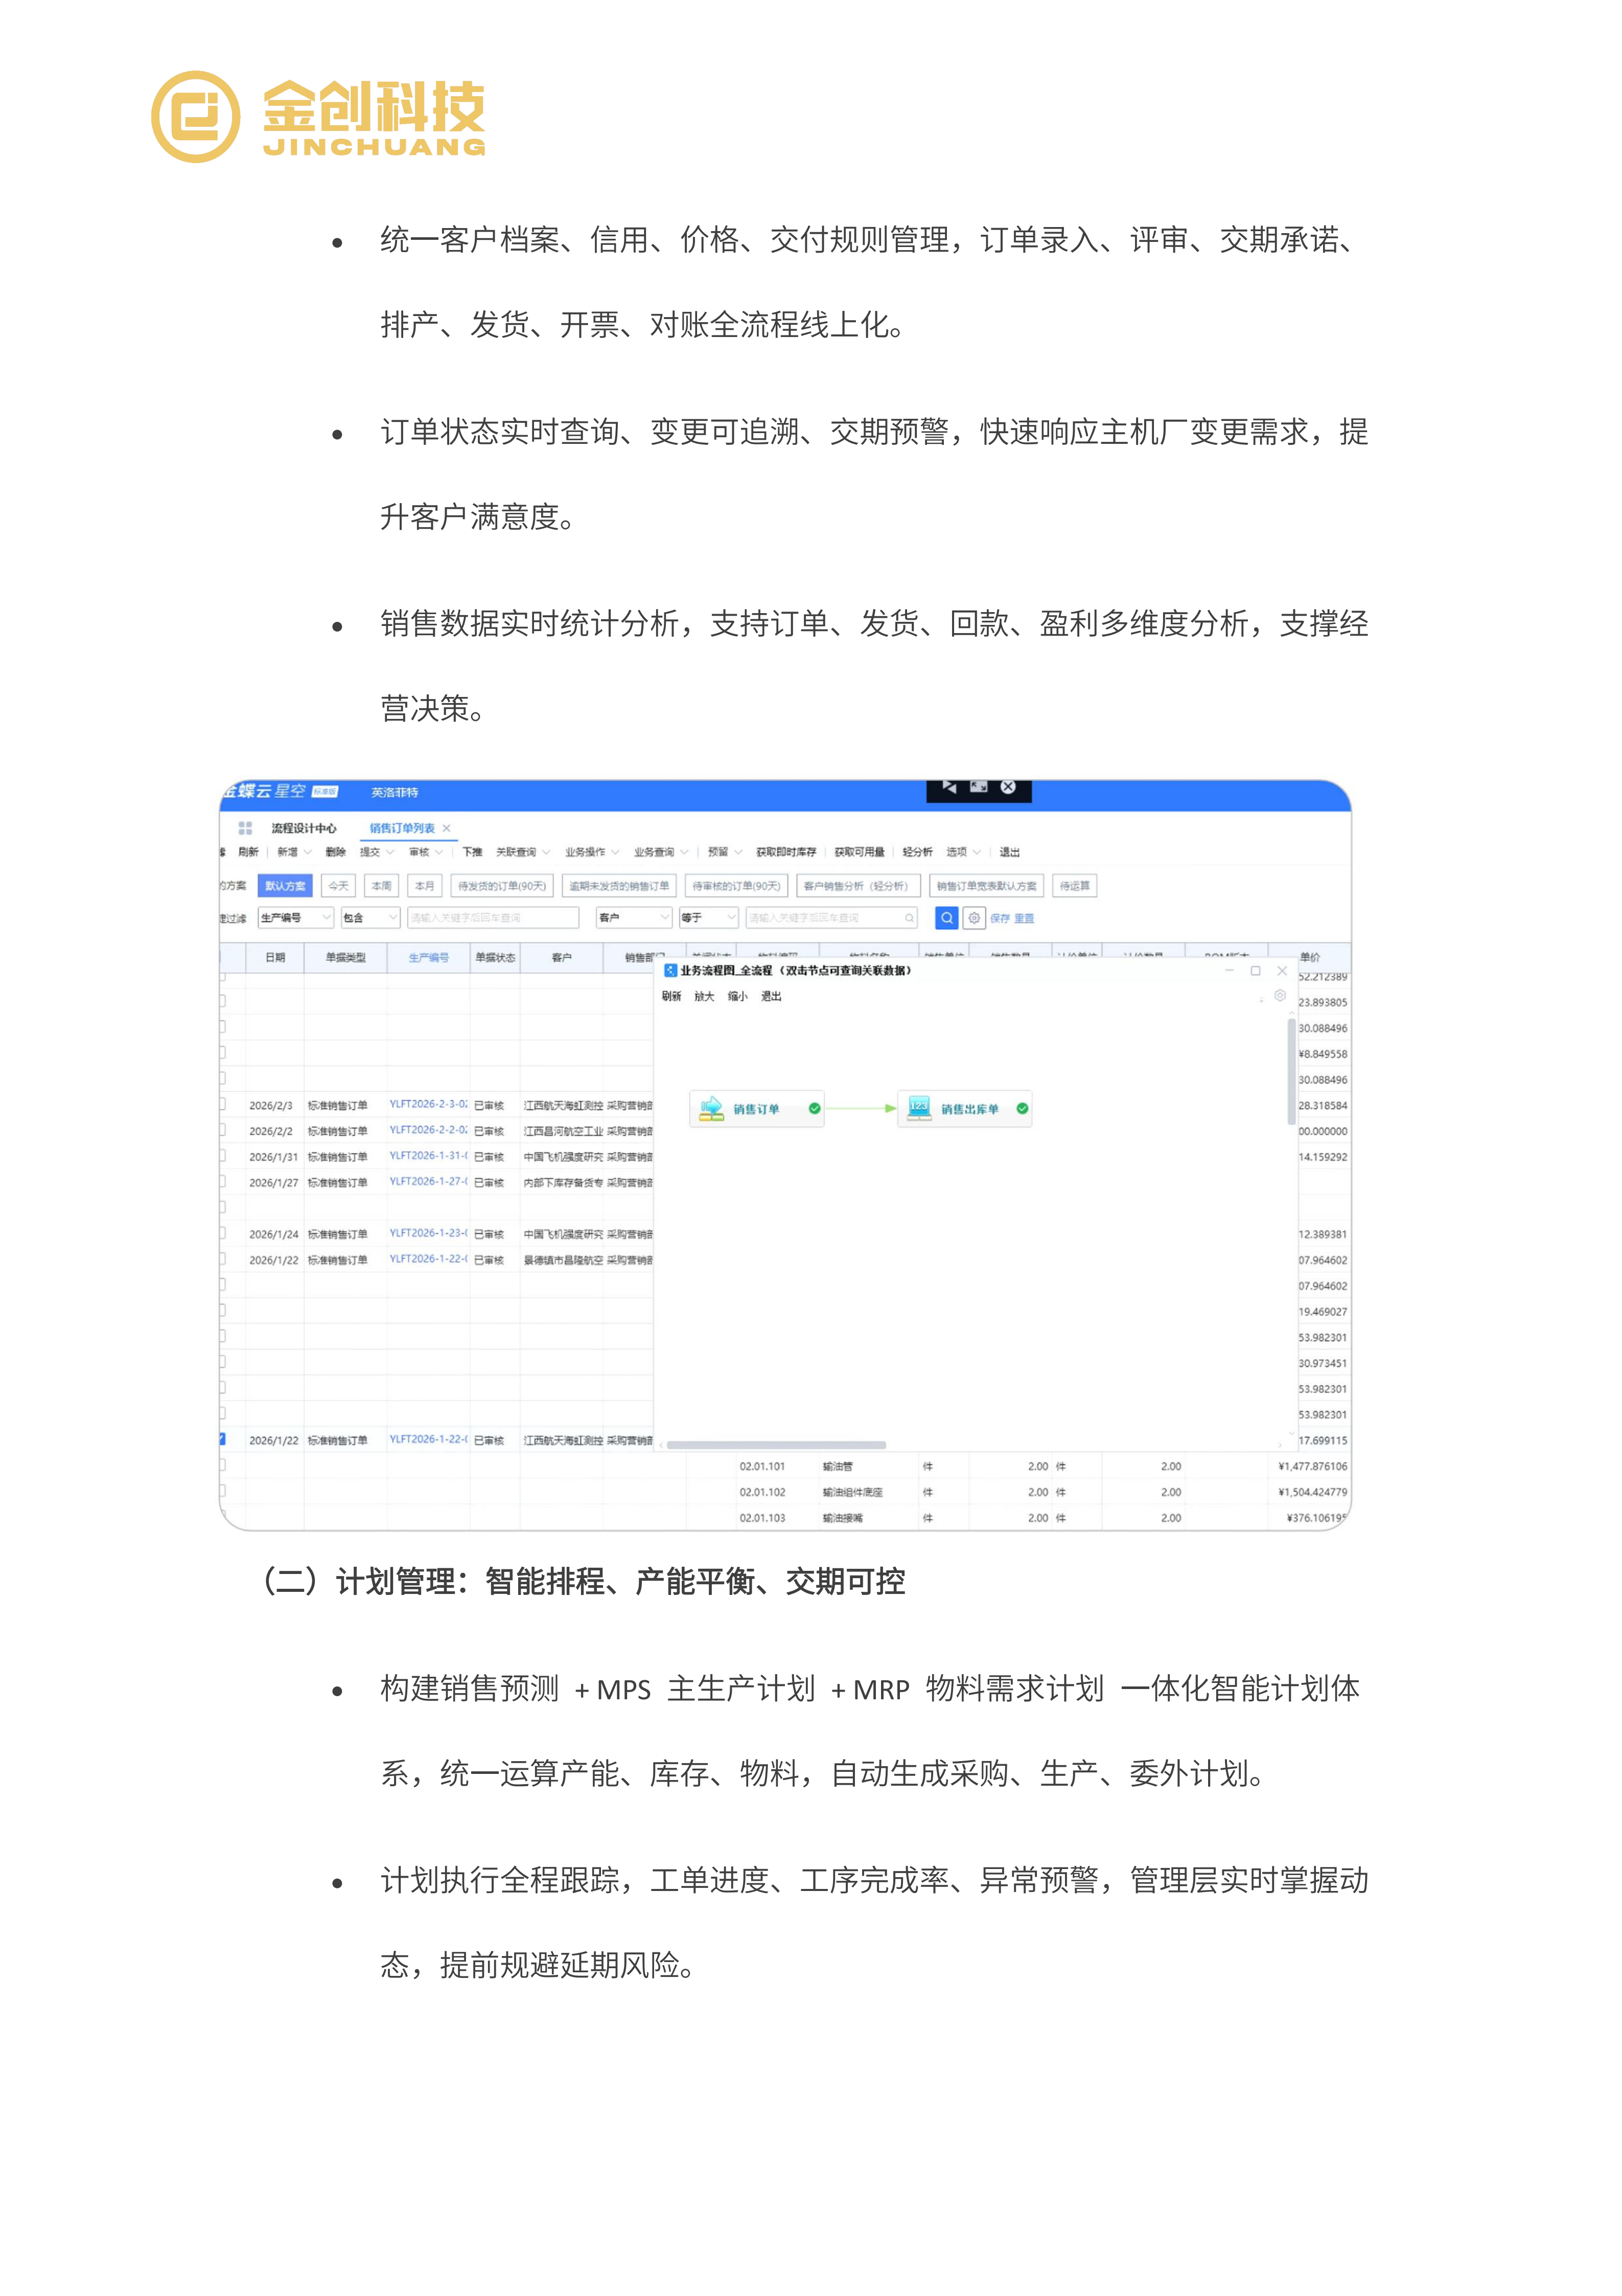Open the 关联查询 dropdown
Screen dimensions: 1622x2296
tap(523, 852)
